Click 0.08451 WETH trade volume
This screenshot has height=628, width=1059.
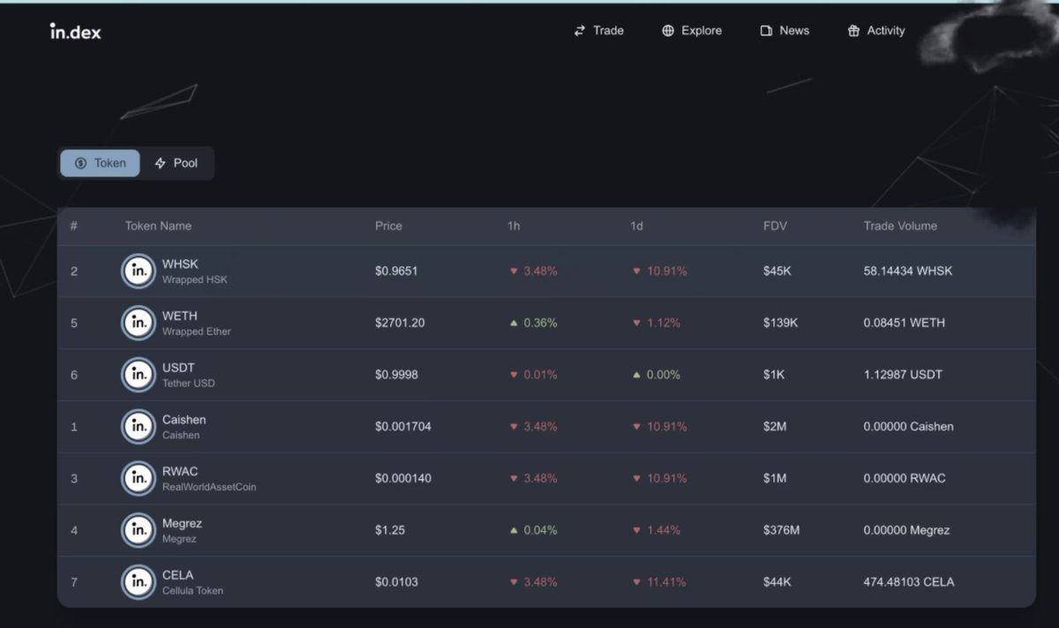pos(905,323)
